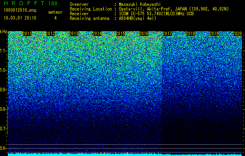Click the leftmost yellow meteor marker

pos(101,154)
